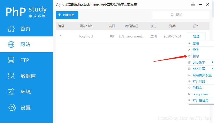Image resolution: width=214 pixels, height=123 pixels.
Task: Choose composer menu entry
Action: 200,94
